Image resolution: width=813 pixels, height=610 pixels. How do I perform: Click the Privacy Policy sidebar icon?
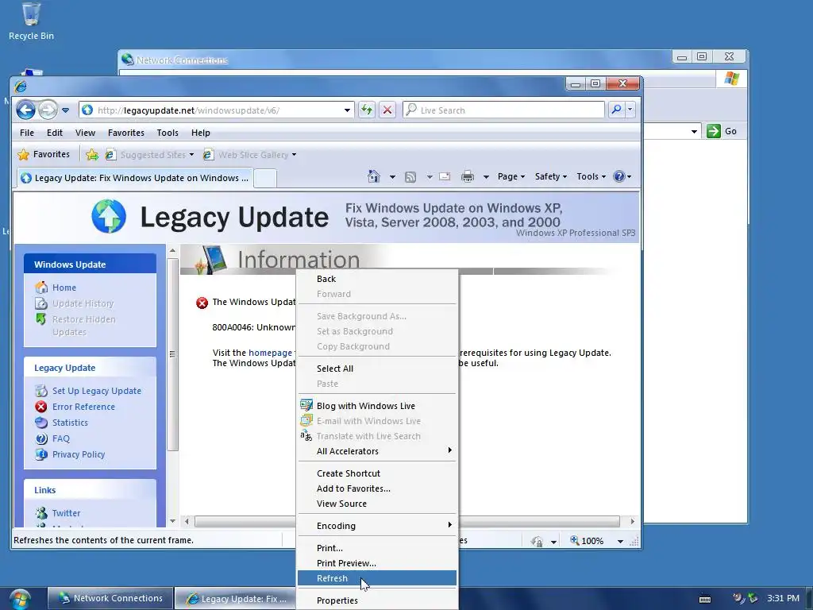pos(41,454)
